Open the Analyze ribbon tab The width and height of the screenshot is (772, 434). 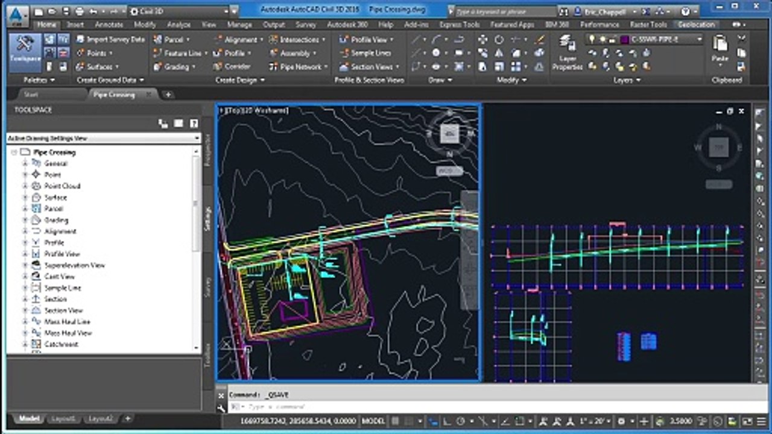point(179,25)
